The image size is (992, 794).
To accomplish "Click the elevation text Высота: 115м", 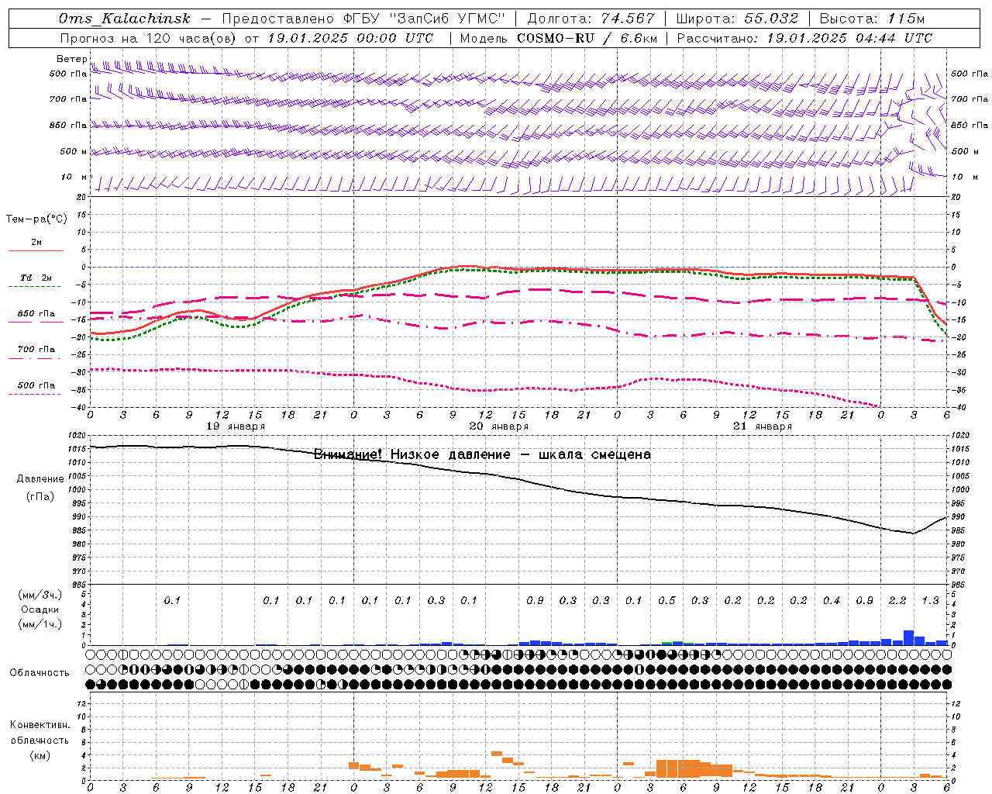I will [872, 19].
